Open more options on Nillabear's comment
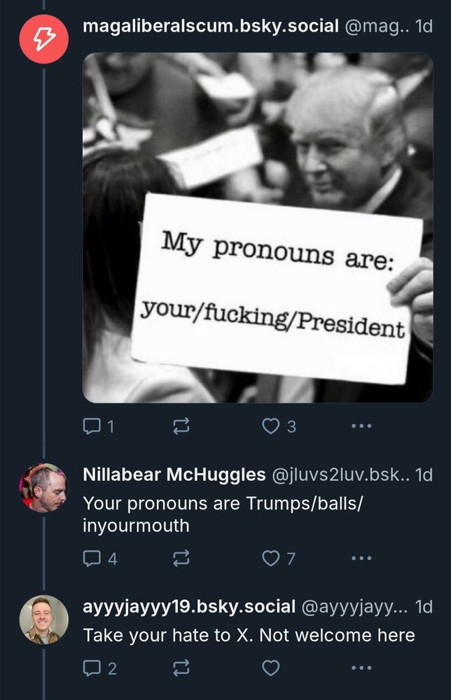 [361, 558]
